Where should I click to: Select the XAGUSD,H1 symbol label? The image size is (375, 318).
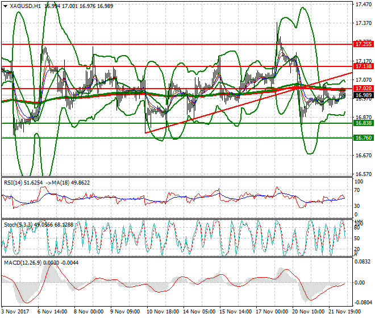26,6
